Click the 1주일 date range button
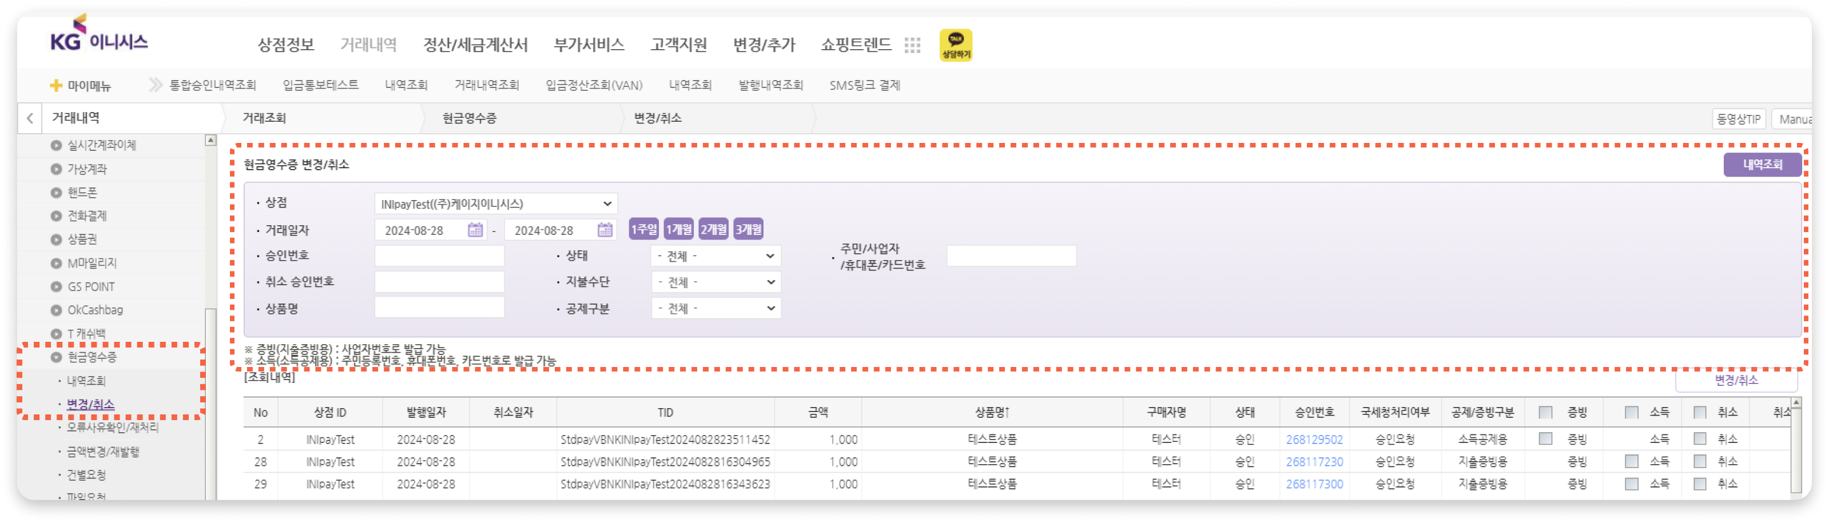 coord(643,229)
